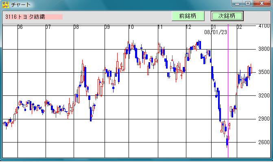Click the 08/01/23 date label
273x162 pixels.
click(216, 32)
